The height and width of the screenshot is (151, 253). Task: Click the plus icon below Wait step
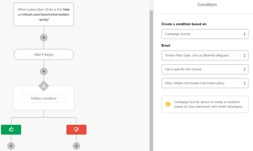coord(44,71)
